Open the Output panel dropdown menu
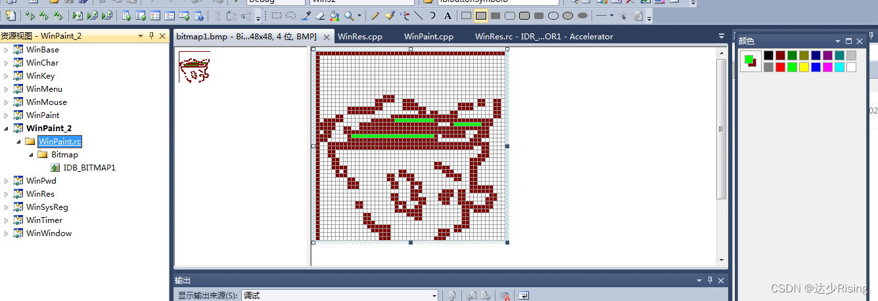878x301 pixels. [x=699, y=280]
